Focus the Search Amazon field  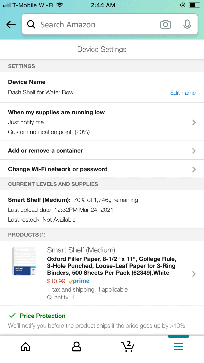click(x=97, y=25)
